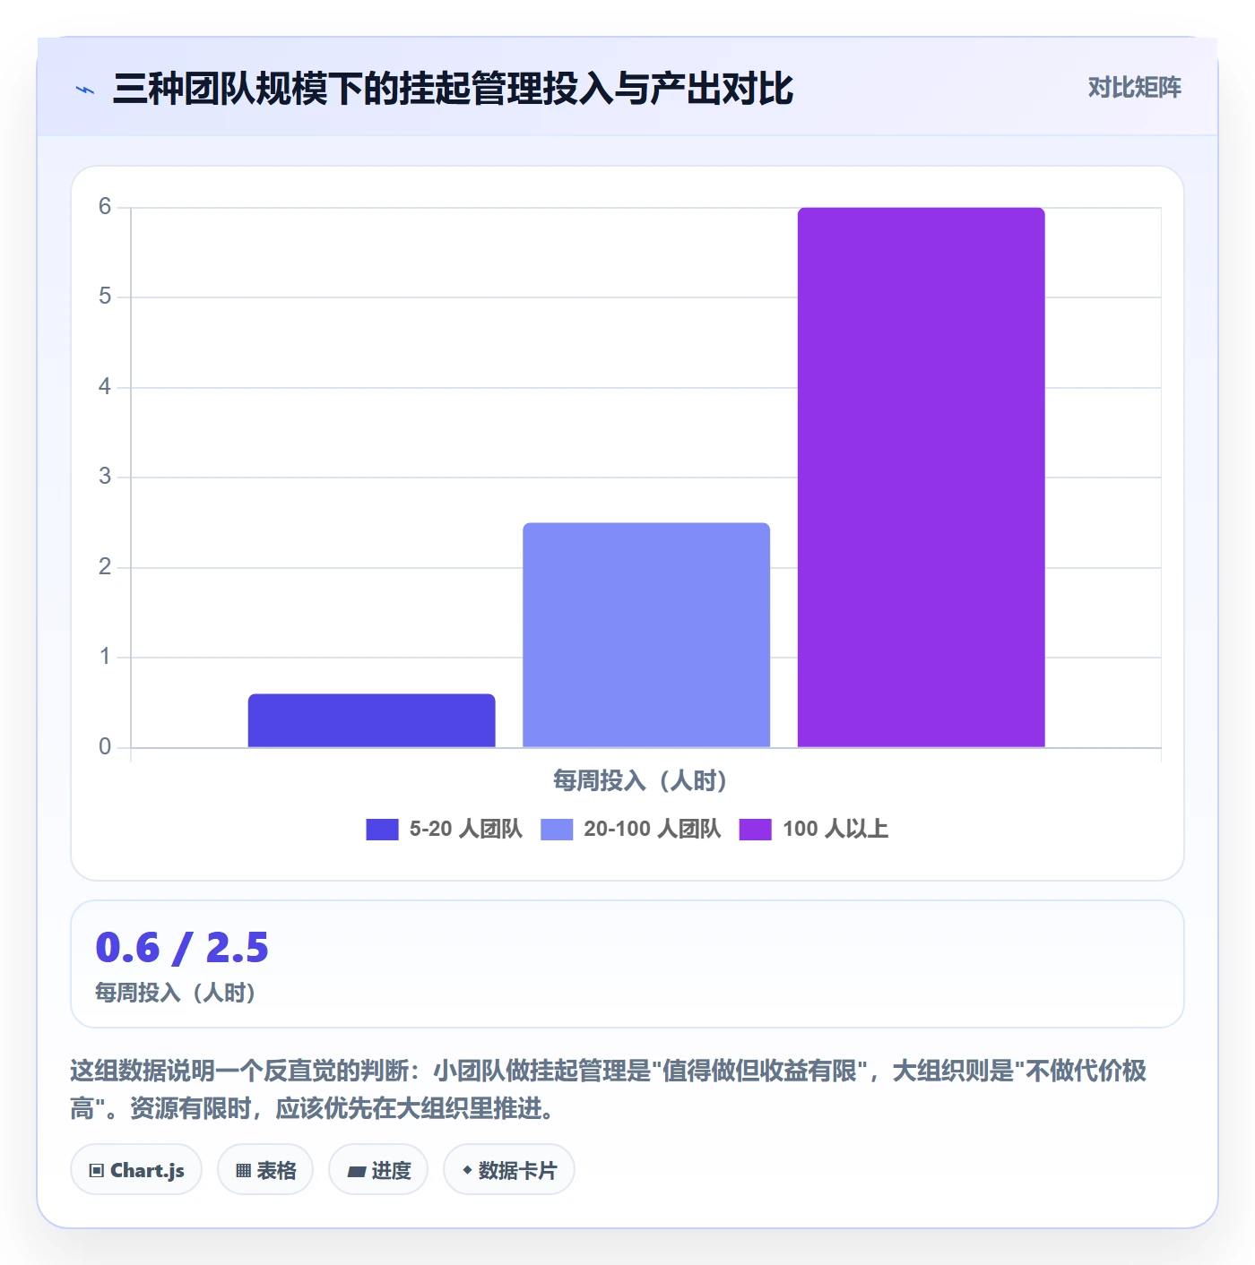Click the y-axis label 3

click(105, 477)
